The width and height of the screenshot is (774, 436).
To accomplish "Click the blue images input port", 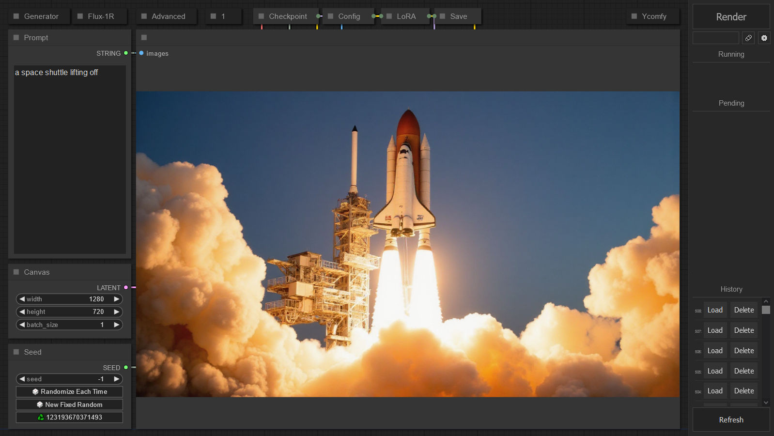I will coord(141,53).
